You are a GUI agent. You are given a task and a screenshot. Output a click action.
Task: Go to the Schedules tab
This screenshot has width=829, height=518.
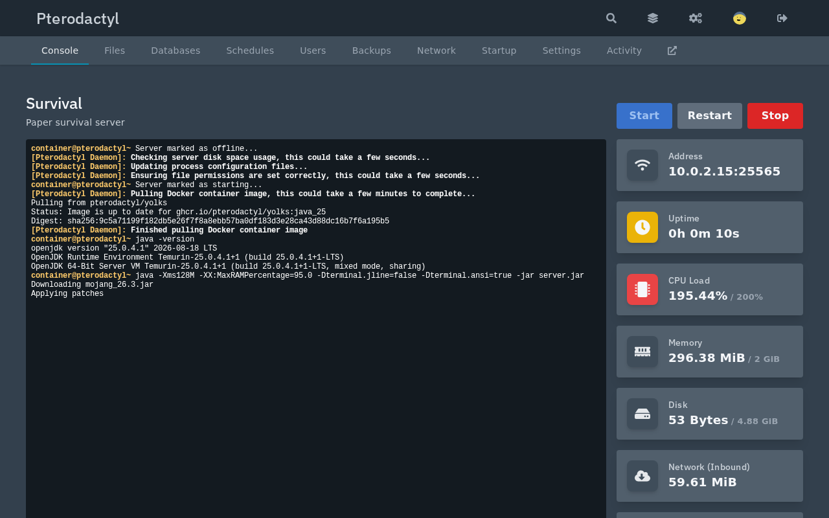coord(250,51)
